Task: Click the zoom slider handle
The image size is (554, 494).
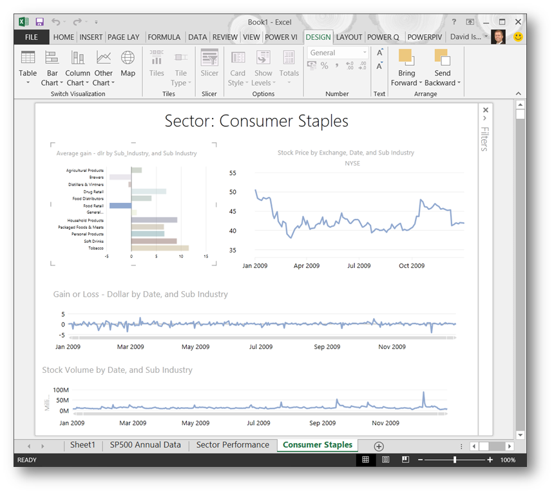Action: click(455, 460)
